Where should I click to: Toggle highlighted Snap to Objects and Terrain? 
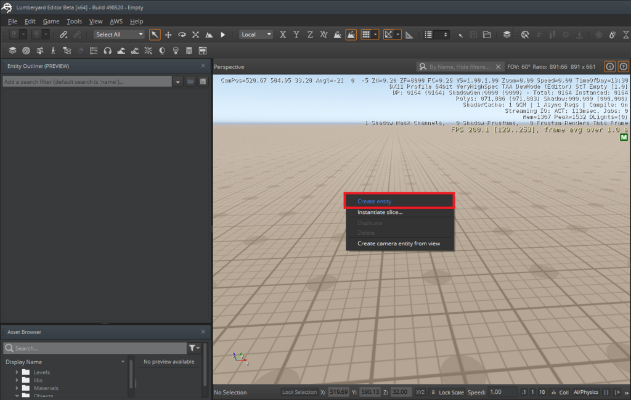tap(351, 35)
